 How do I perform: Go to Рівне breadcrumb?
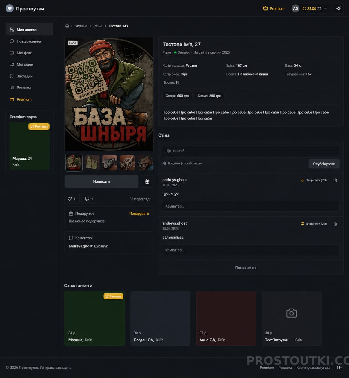tap(98, 26)
